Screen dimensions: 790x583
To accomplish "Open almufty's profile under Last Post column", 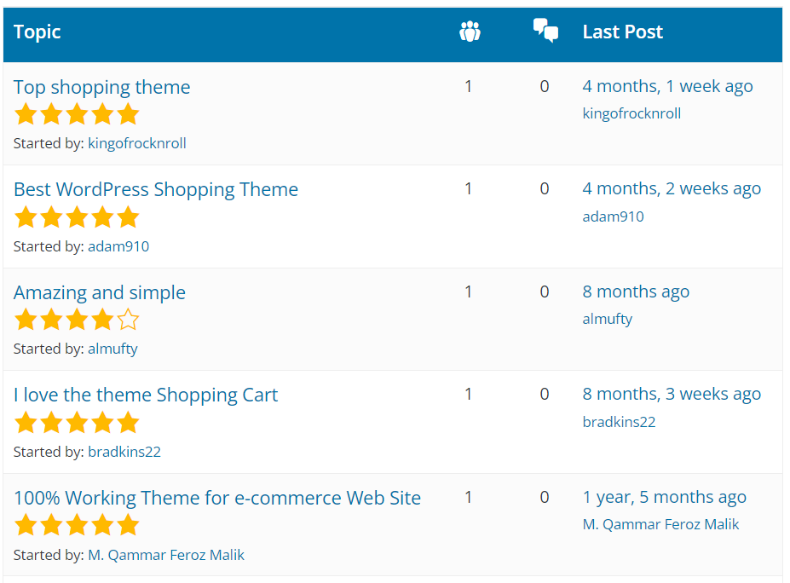I will click(x=607, y=319).
